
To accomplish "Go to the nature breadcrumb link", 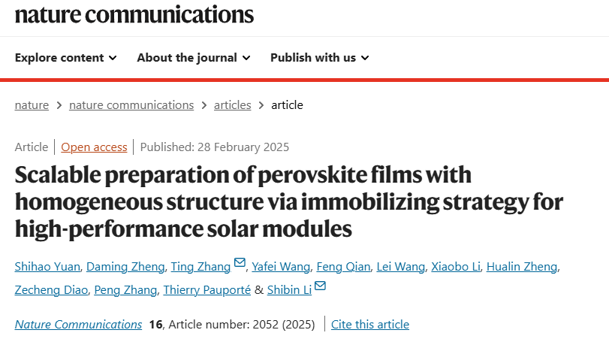I will click(x=32, y=104).
